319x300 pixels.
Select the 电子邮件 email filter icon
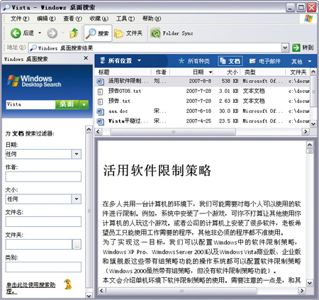tap(252, 61)
